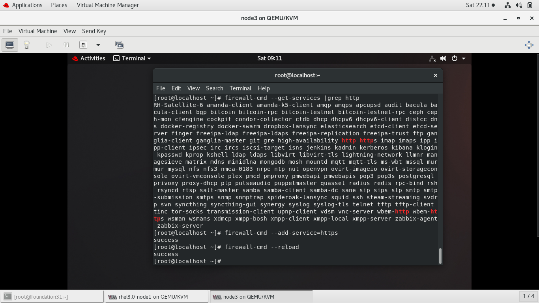Image resolution: width=539 pixels, height=303 pixels.
Task: Click the Activities button in guest bar
Action: tap(89, 58)
